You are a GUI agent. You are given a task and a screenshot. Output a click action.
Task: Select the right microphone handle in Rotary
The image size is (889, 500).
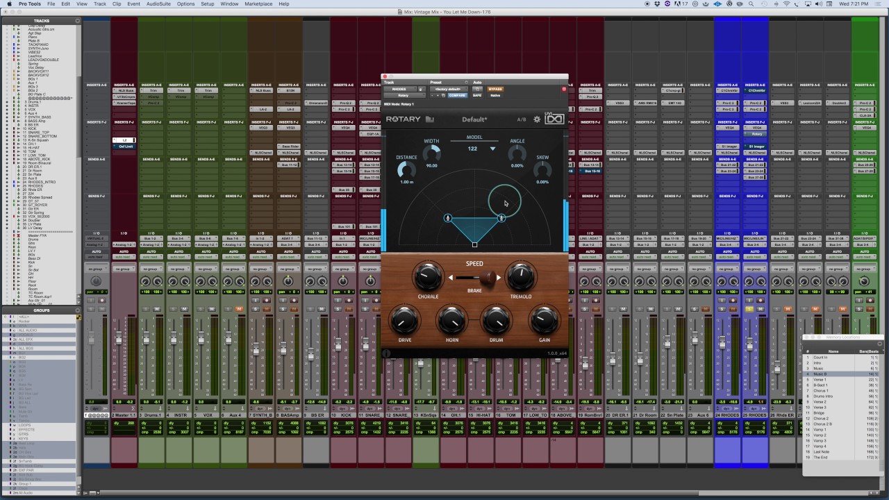pos(501,218)
